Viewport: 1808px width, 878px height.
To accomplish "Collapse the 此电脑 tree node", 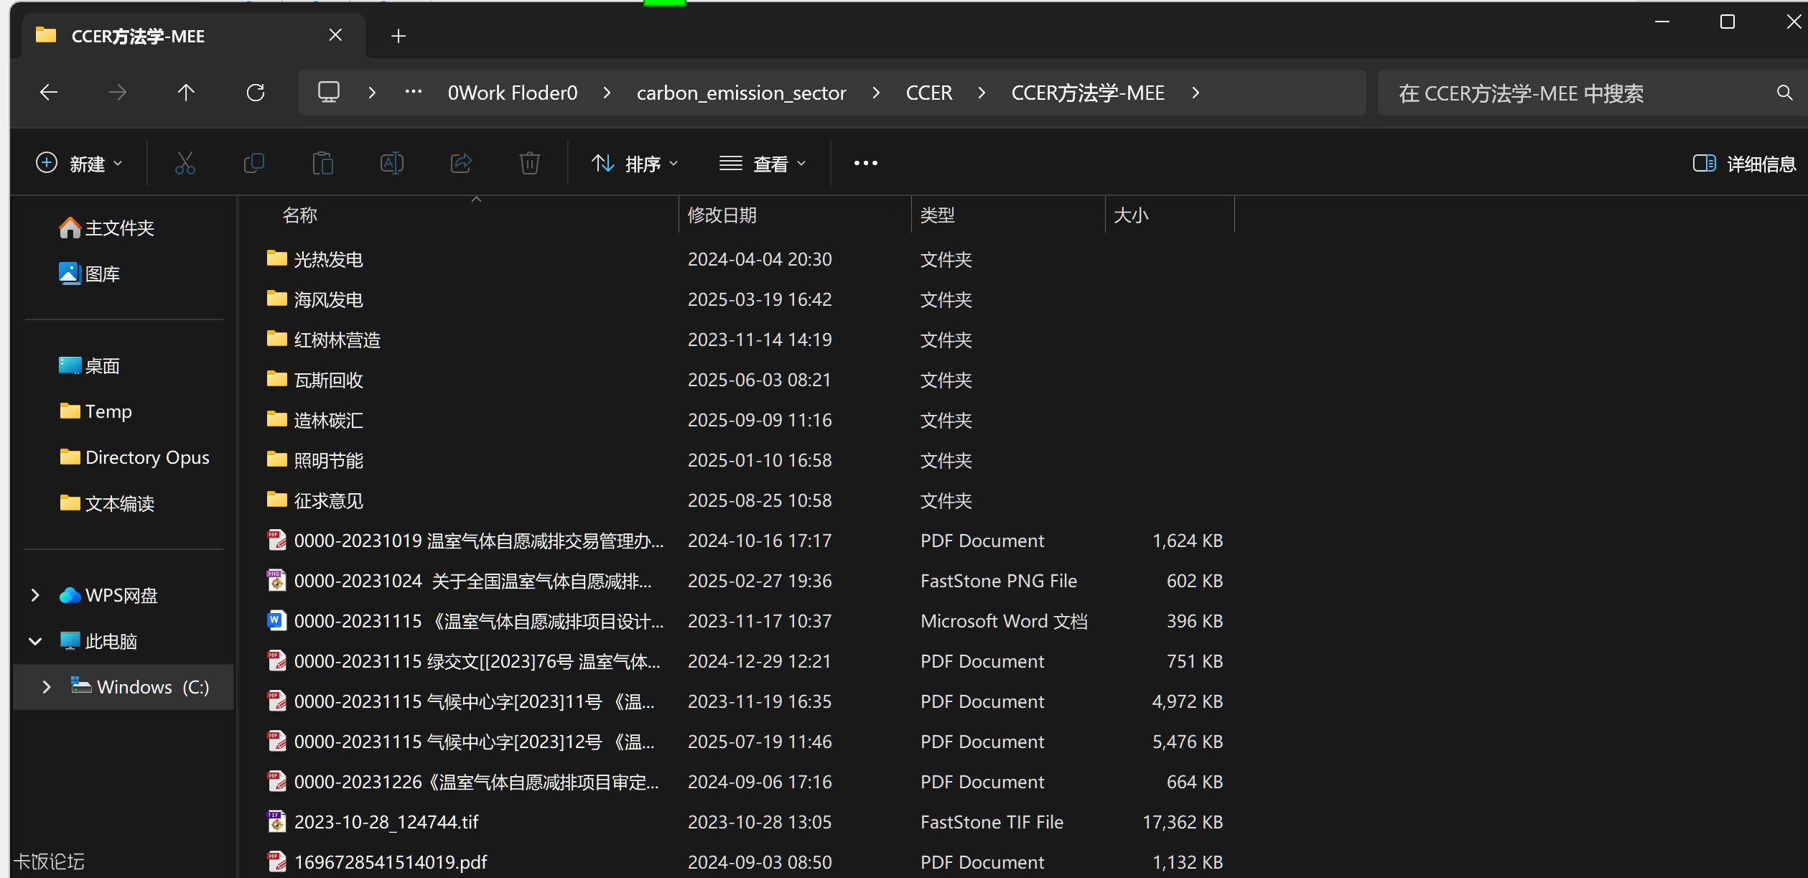I will click(35, 641).
